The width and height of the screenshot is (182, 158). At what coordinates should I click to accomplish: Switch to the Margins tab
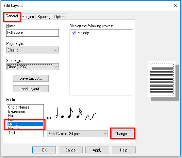point(28,17)
